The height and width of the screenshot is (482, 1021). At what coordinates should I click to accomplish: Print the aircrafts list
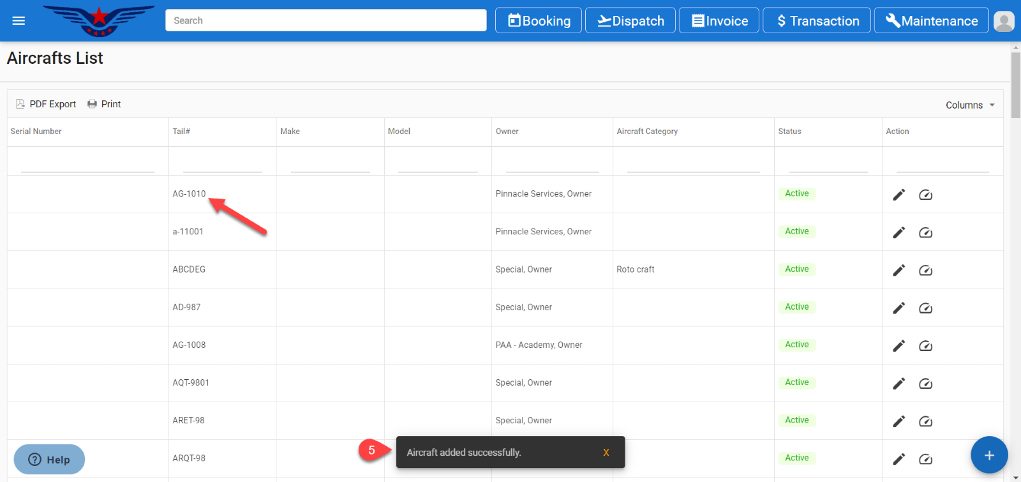(104, 104)
